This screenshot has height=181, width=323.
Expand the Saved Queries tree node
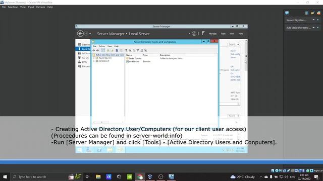coord(94,58)
